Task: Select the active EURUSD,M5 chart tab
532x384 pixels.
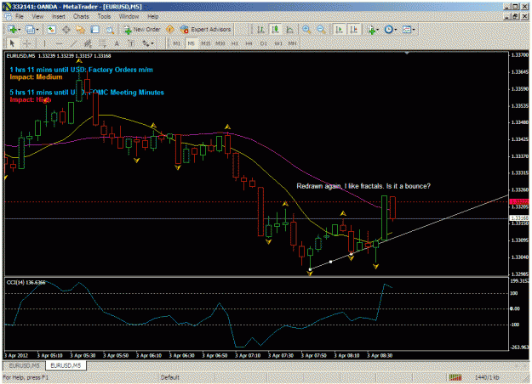Action: (x=66, y=365)
